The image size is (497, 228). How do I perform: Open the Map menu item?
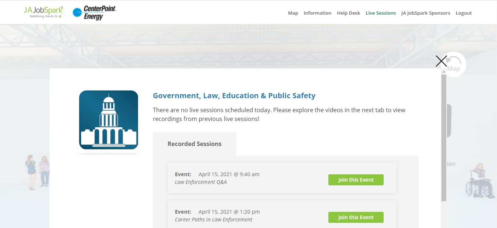click(293, 13)
